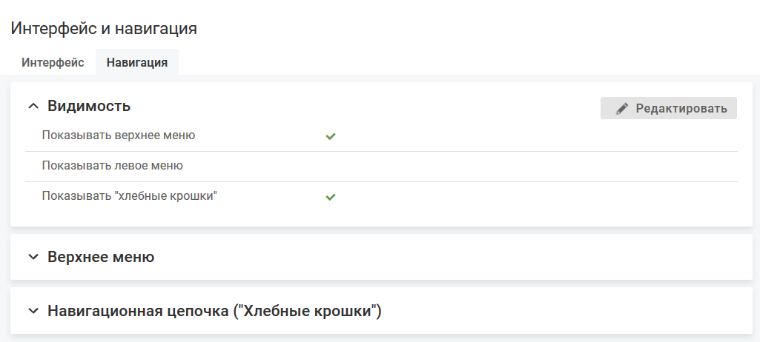Click the Верхнее меню section heading
Screen dimensions: 760x342
pyautogui.click(x=101, y=257)
